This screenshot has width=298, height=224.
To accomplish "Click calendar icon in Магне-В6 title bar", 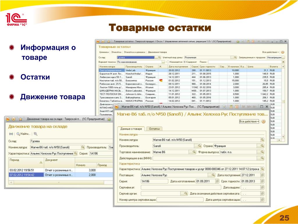I will [x=237, y=107].
